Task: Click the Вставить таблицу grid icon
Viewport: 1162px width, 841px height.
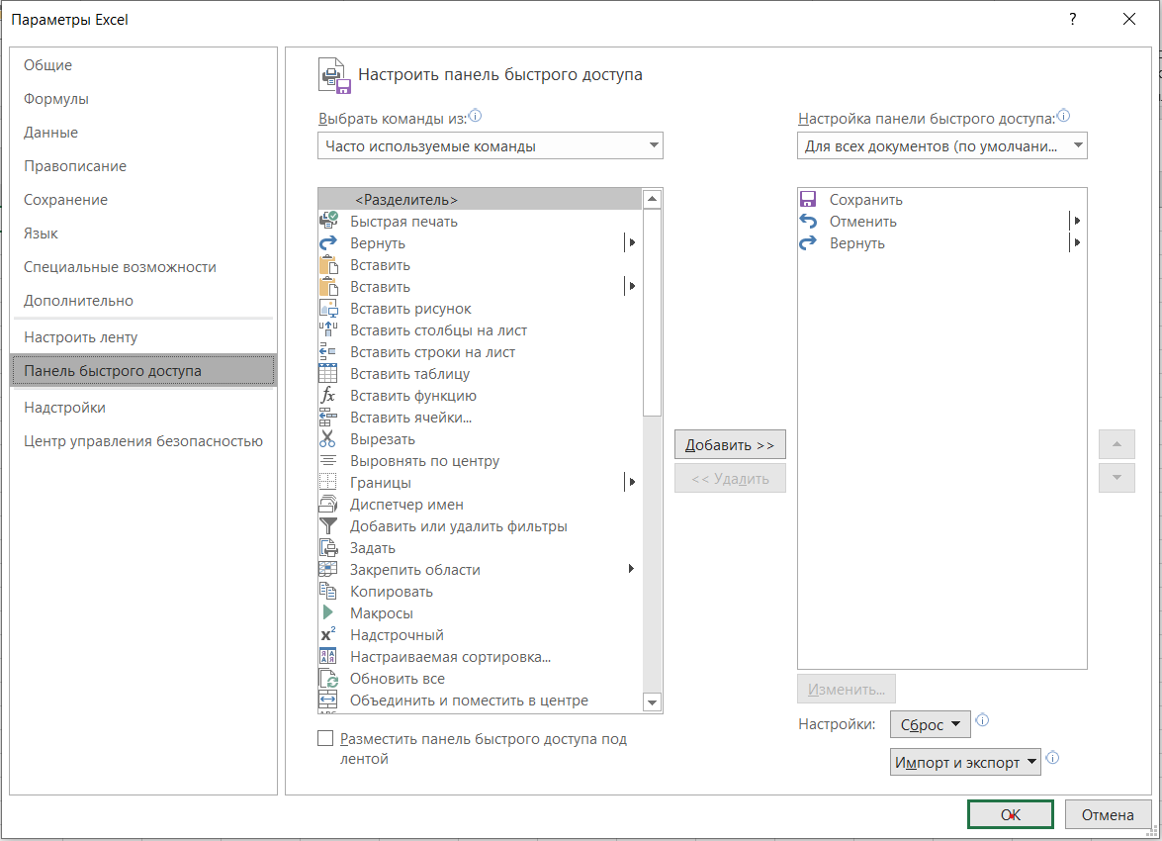Action: pyautogui.click(x=328, y=374)
